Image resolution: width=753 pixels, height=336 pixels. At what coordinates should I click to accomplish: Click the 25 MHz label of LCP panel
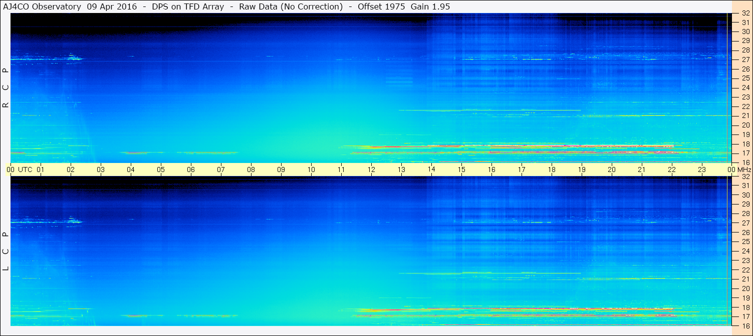pyautogui.click(x=745, y=242)
